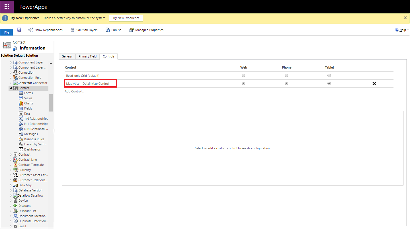Click the solution tree vertical scrollbar
The height and width of the screenshot is (229, 410).
tap(51, 103)
